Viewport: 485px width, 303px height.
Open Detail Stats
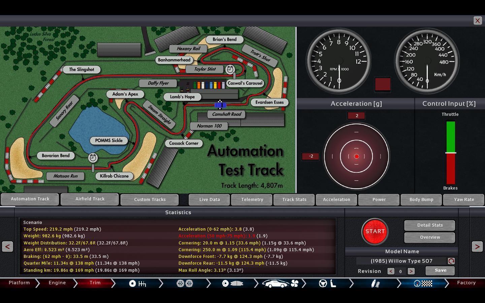click(430, 225)
